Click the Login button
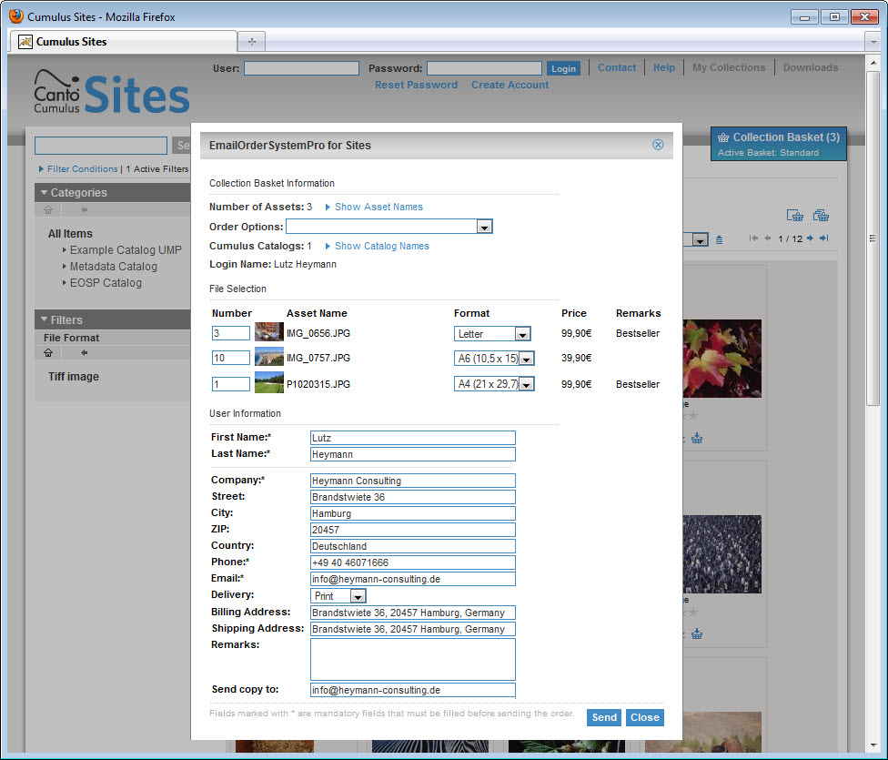Image resolution: width=888 pixels, height=760 pixels. (563, 68)
